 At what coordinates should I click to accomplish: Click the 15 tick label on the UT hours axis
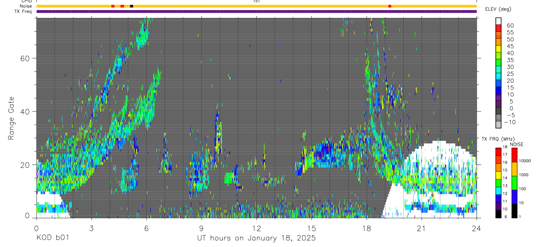(x=312, y=228)
